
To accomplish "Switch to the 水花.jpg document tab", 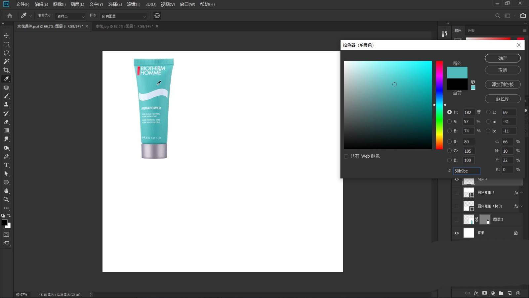I will (x=124, y=26).
